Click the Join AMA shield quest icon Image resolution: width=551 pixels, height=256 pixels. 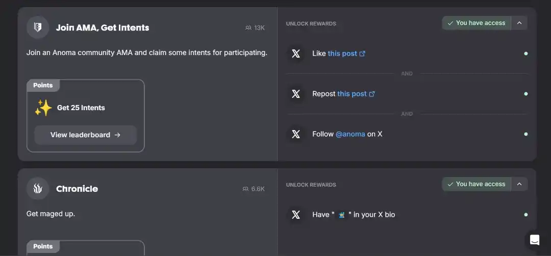click(x=38, y=28)
